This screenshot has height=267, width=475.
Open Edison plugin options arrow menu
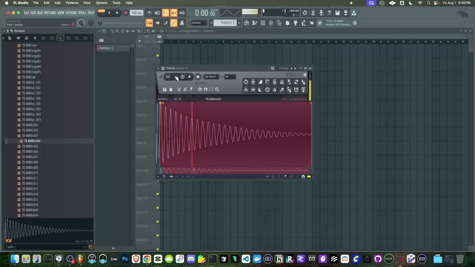point(158,68)
